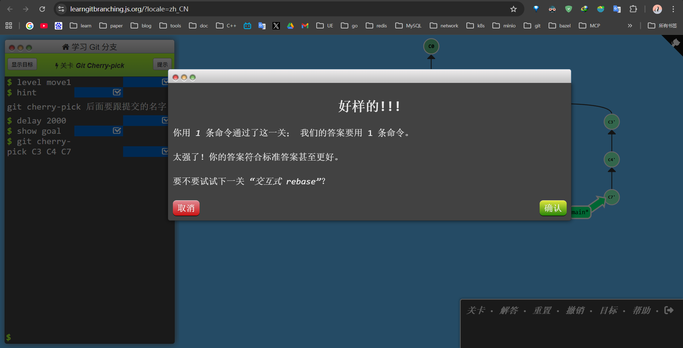The width and height of the screenshot is (683, 348).
Task: Cancel the dialog with 取消 button
Action: click(x=186, y=208)
